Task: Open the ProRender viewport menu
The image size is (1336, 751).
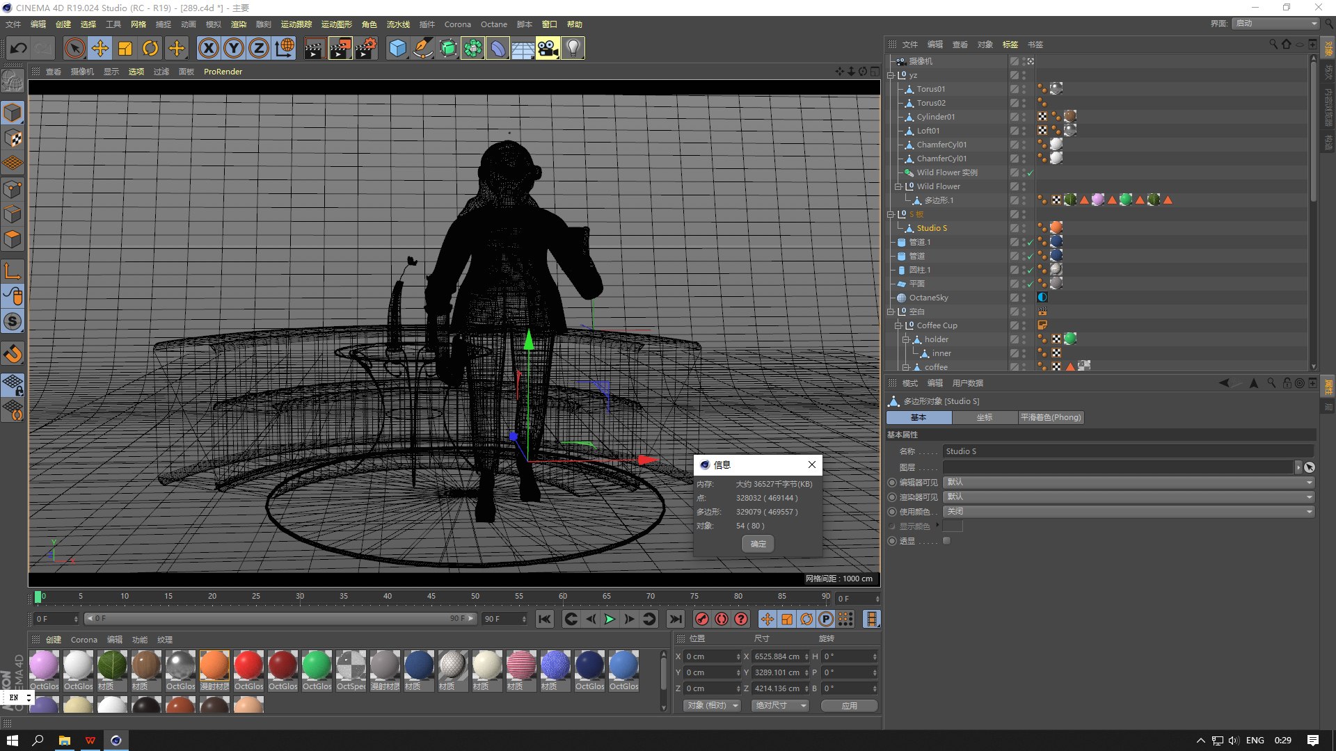Action: pyautogui.click(x=223, y=72)
